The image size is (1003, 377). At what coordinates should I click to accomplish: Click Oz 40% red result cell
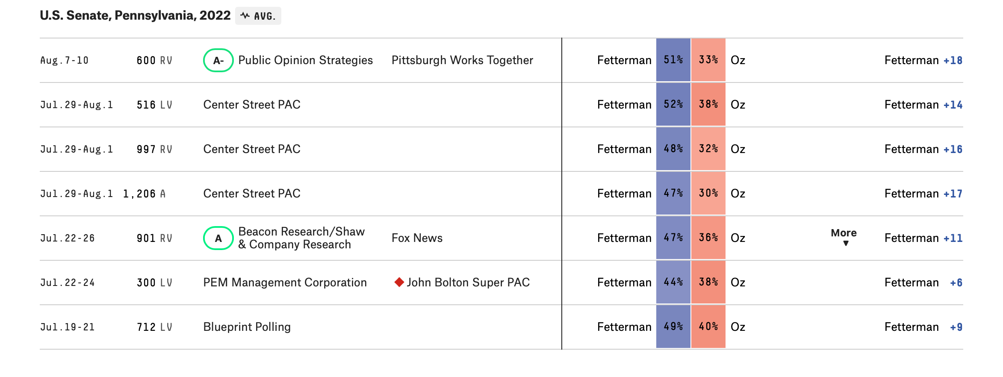coord(708,327)
